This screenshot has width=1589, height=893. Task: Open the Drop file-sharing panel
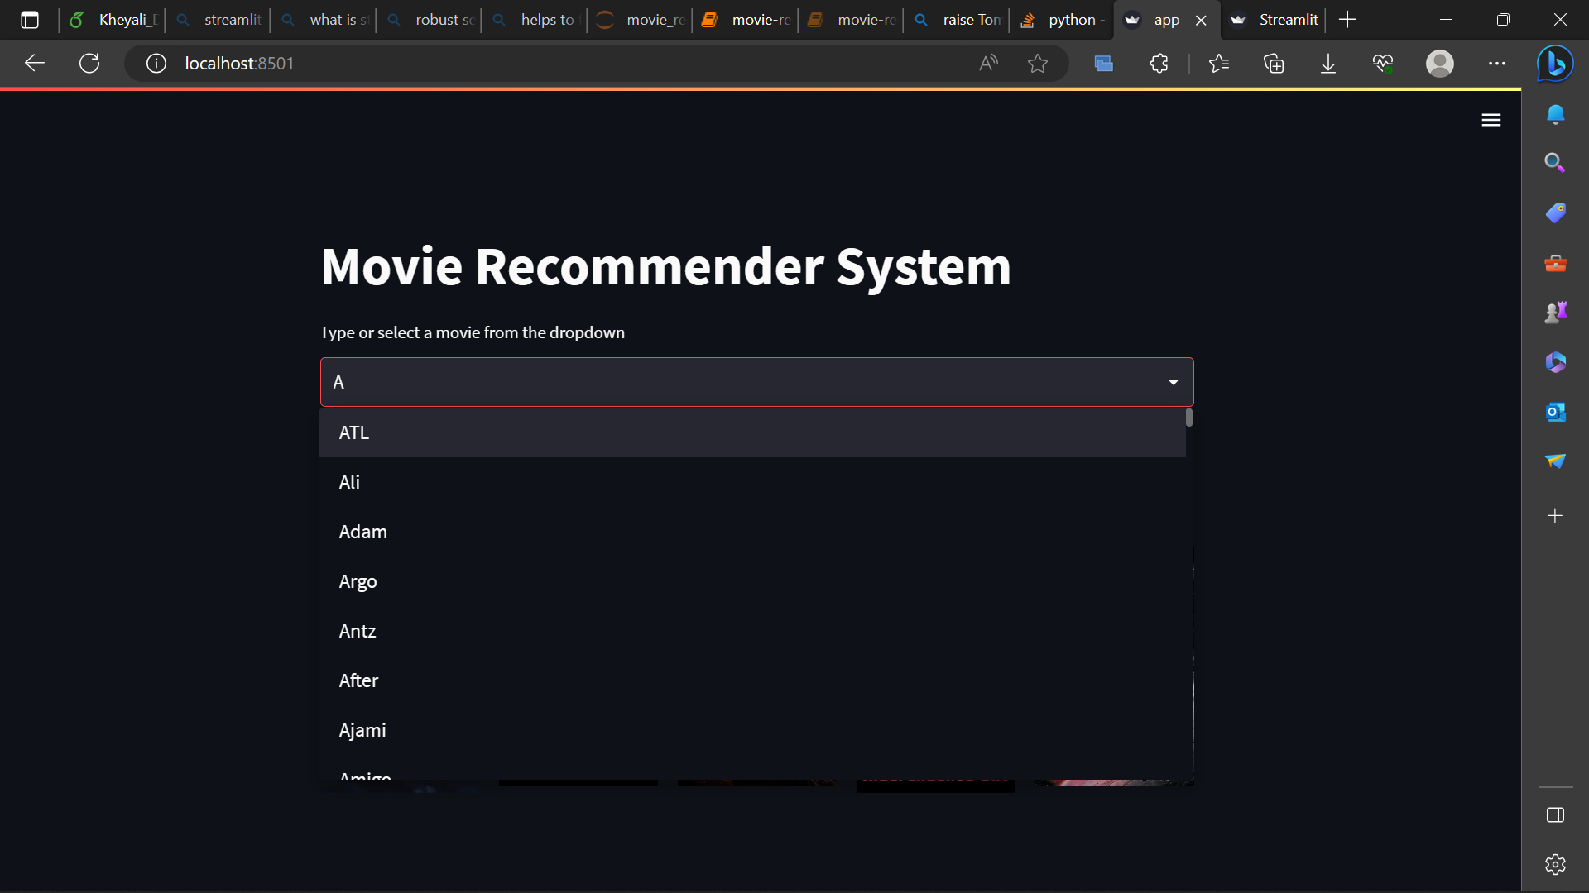(1555, 461)
